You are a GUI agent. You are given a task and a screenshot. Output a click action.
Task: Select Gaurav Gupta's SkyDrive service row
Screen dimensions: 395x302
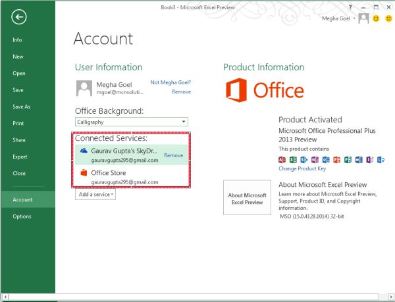click(x=132, y=155)
